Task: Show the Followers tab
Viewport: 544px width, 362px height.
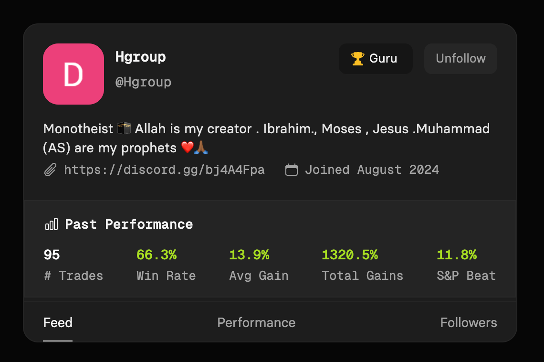Action: tap(468, 323)
